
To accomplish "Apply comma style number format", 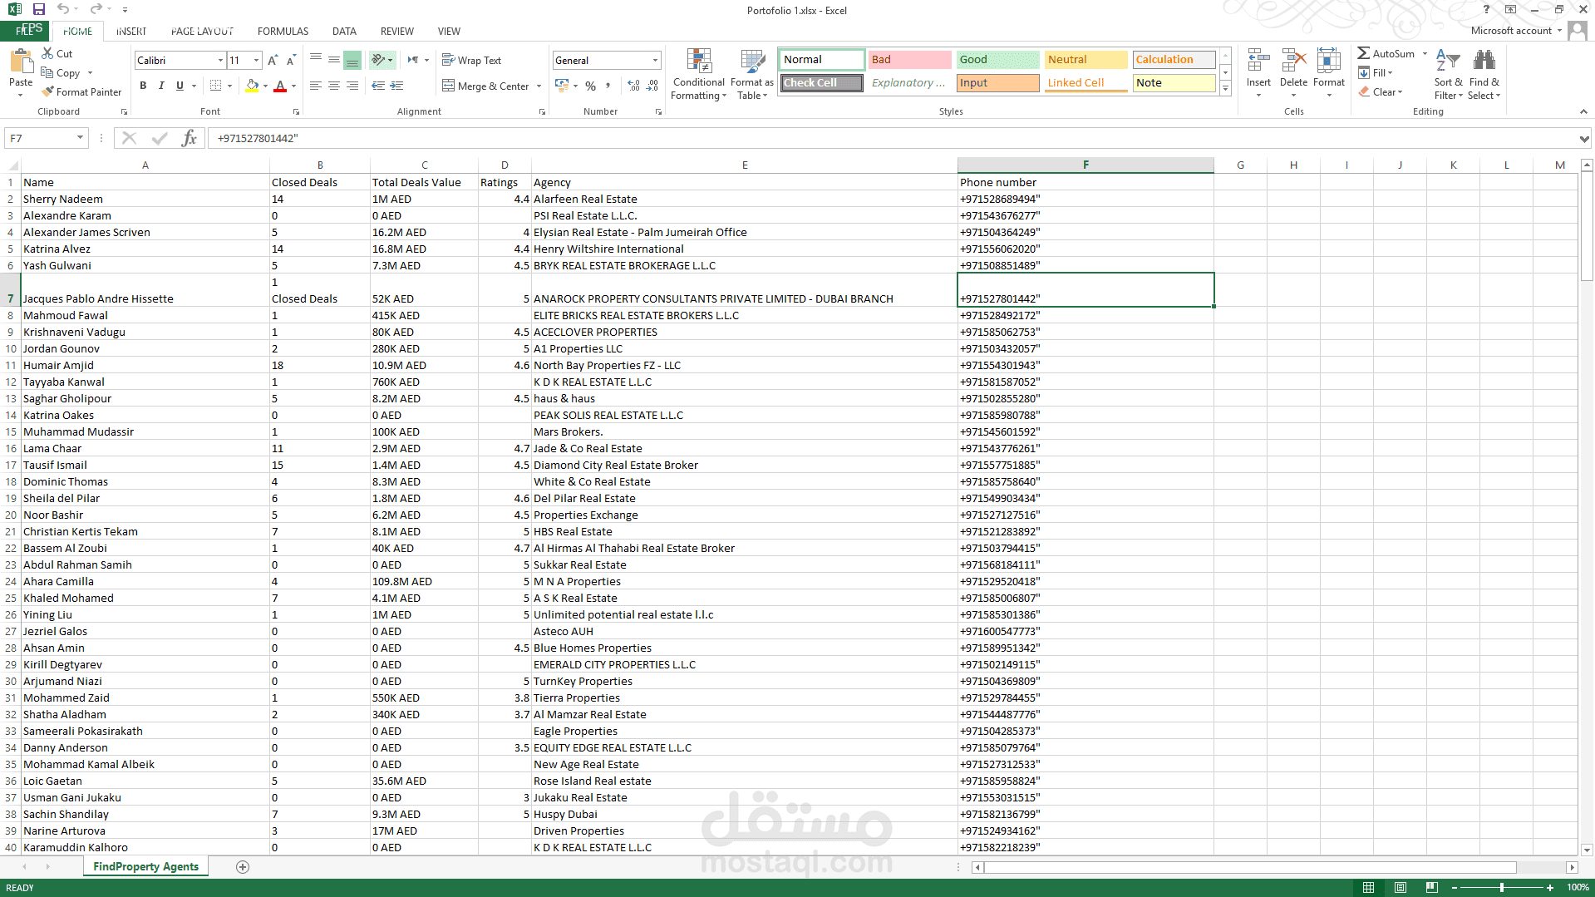I will coord(608,86).
